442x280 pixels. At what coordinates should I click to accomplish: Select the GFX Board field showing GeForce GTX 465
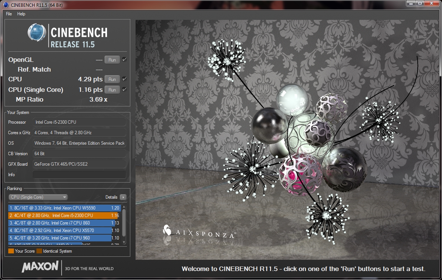pos(79,164)
